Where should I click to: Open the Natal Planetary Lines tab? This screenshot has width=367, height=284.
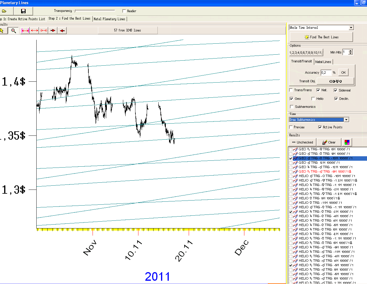point(110,19)
